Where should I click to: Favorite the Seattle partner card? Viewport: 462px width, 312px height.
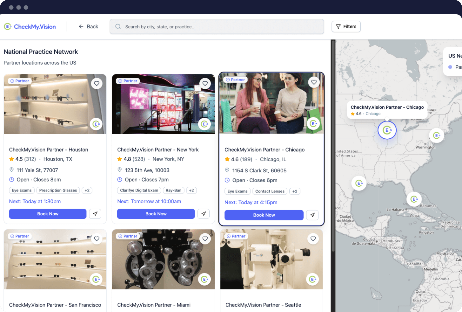point(313,239)
